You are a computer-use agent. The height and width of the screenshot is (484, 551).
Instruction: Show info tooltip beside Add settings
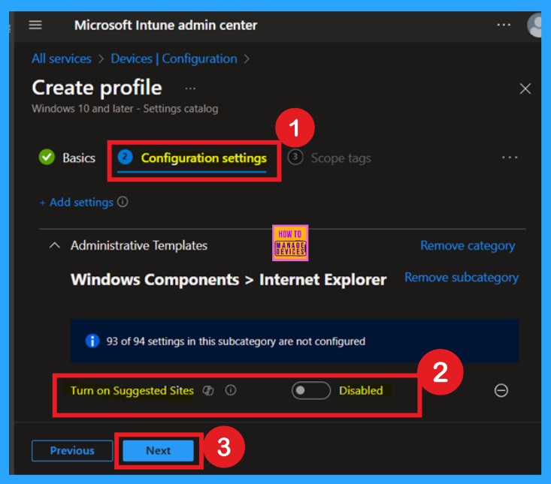[x=123, y=202]
